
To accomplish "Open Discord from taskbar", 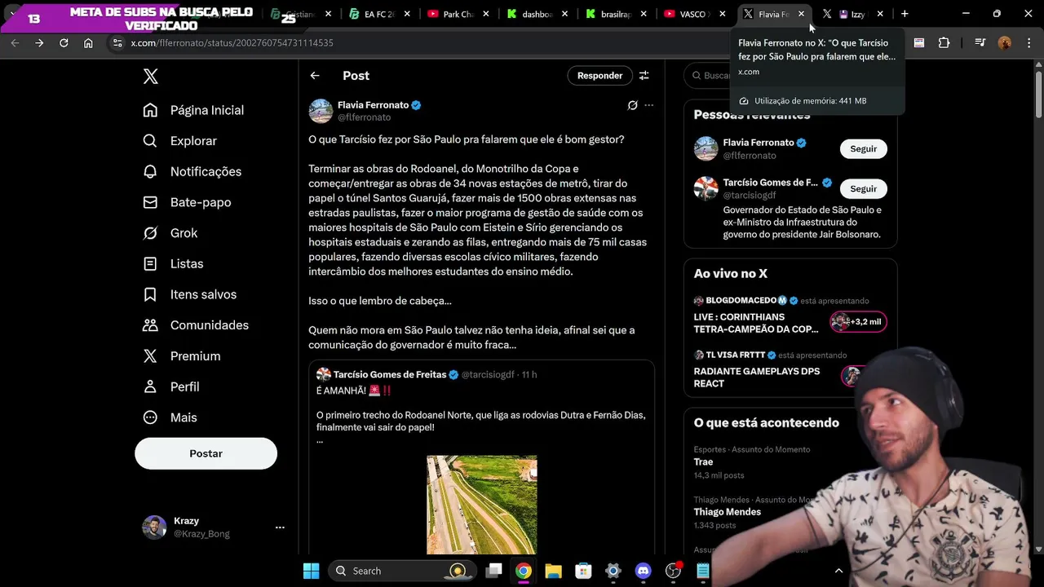I will [x=643, y=571].
